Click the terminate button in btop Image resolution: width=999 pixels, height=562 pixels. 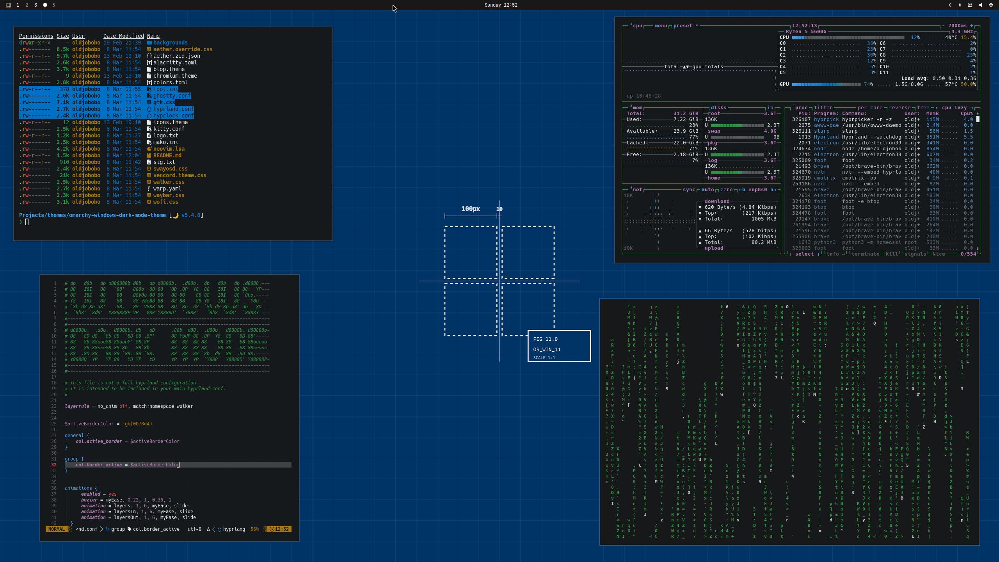coord(865,254)
